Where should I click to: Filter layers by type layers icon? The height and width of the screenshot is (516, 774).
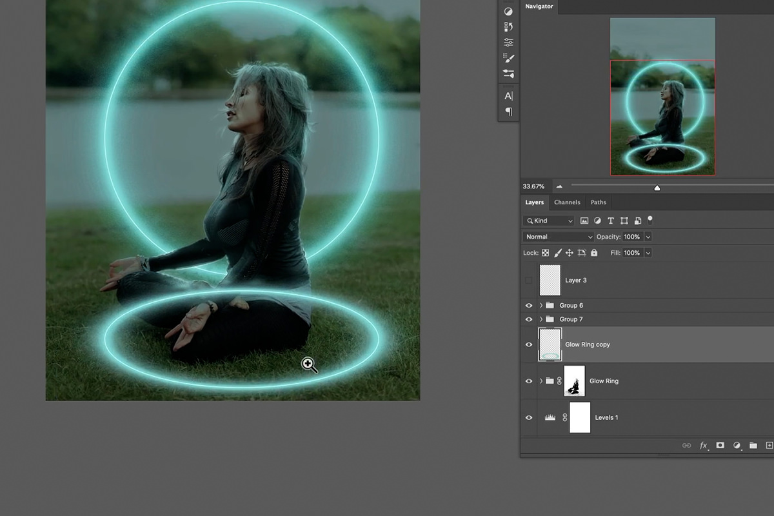(611, 221)
